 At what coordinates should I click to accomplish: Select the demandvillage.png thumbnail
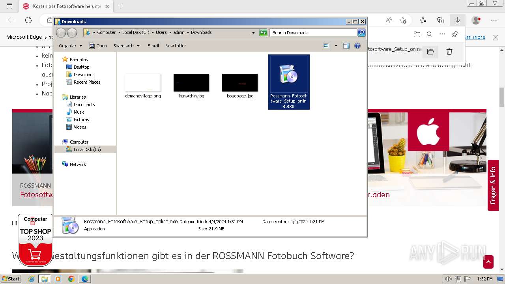click(x=143, y=82)
